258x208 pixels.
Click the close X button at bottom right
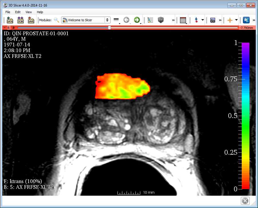click(245, 201)
